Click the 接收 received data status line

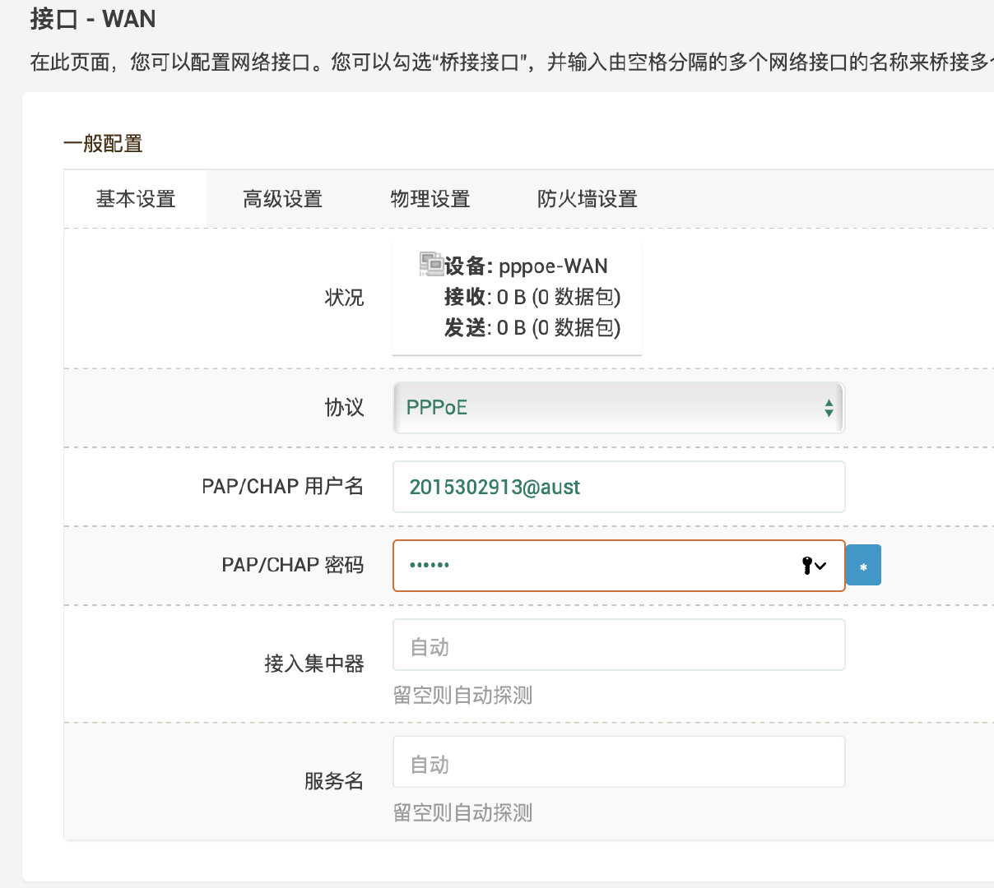coord(532,297)
